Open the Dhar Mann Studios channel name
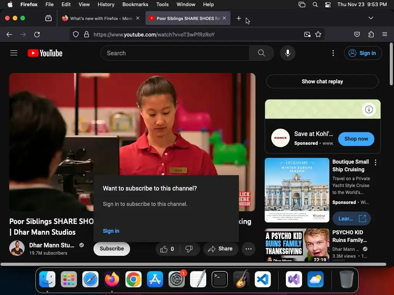 [x=52, y=245]
